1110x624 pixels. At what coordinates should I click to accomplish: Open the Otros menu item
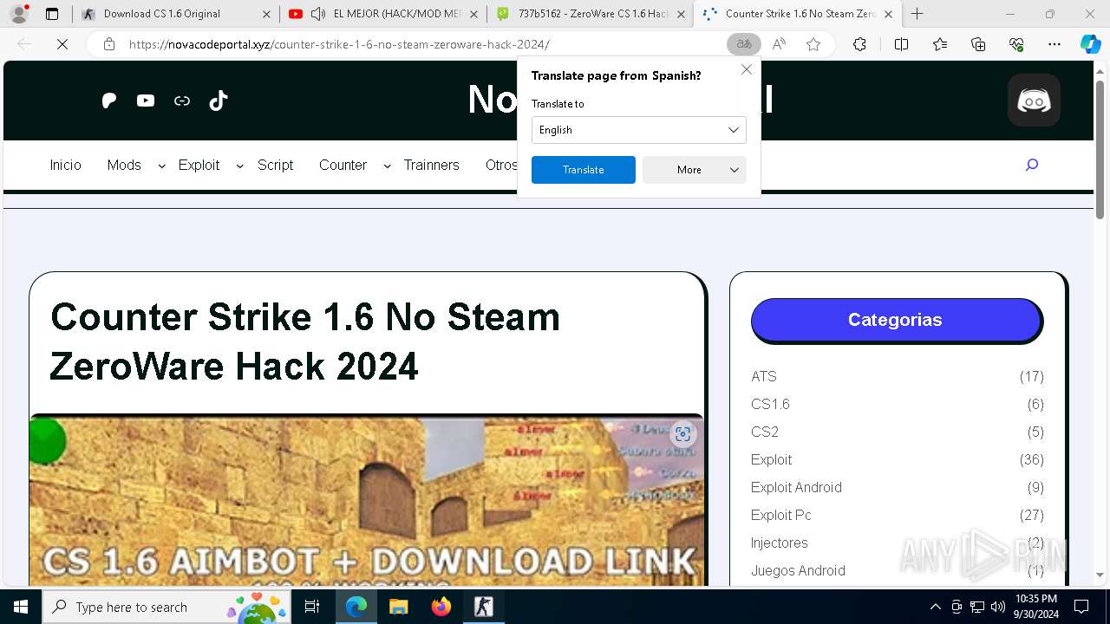(x=501, y=165)
